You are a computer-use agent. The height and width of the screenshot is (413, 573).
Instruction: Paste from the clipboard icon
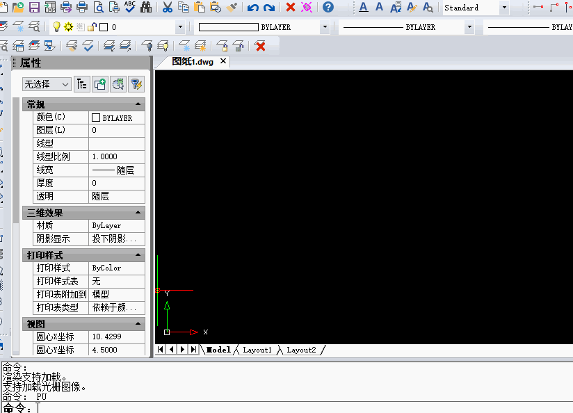(x=199, y=7)
